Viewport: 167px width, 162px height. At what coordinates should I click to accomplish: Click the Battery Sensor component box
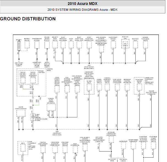tap(27, 45)
